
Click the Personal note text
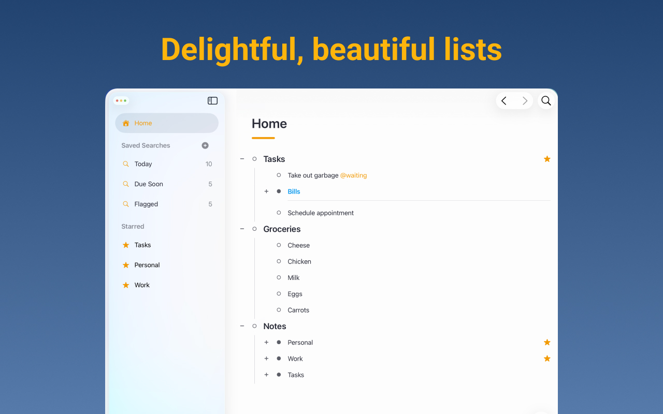coord(300,343)
